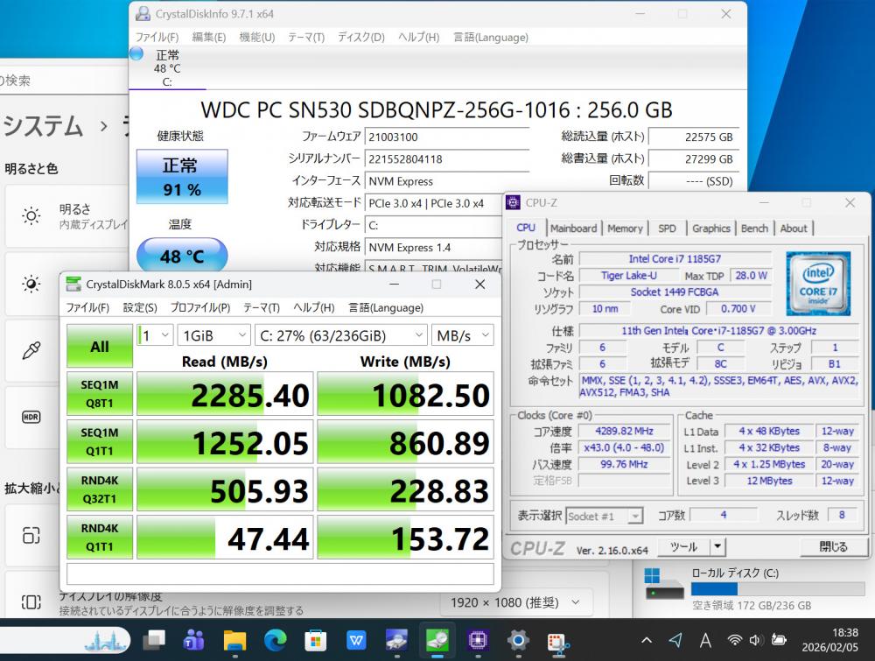Open WPS Writer from the taskbar
875x661 pixels.
[356, 640]
